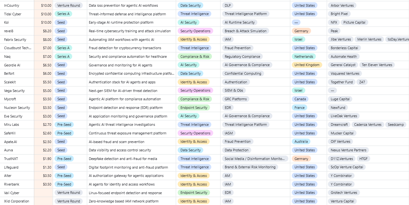
Task: Click Naq's Netherlands country tag
Action: (x=304, y=57)
